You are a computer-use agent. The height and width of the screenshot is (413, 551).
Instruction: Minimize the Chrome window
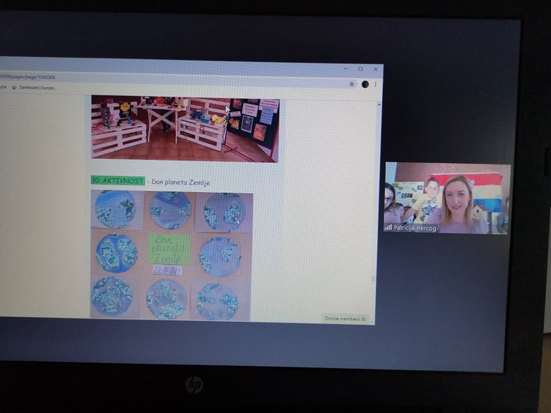coord(346,68)
